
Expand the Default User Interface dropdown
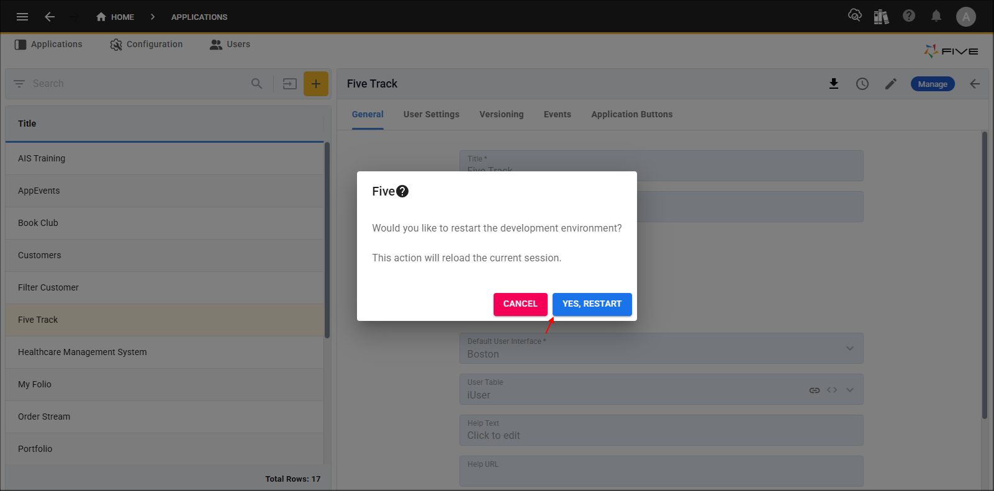tap(850, 348)
